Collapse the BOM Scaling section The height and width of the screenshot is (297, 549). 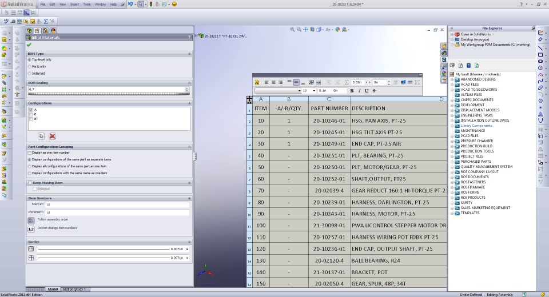point(189,83)
